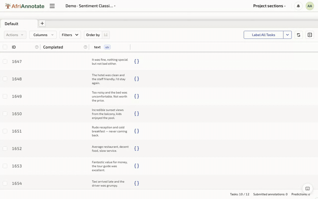Open the Demo Sentiment Classi project dropdown

(x=90, y=6)
